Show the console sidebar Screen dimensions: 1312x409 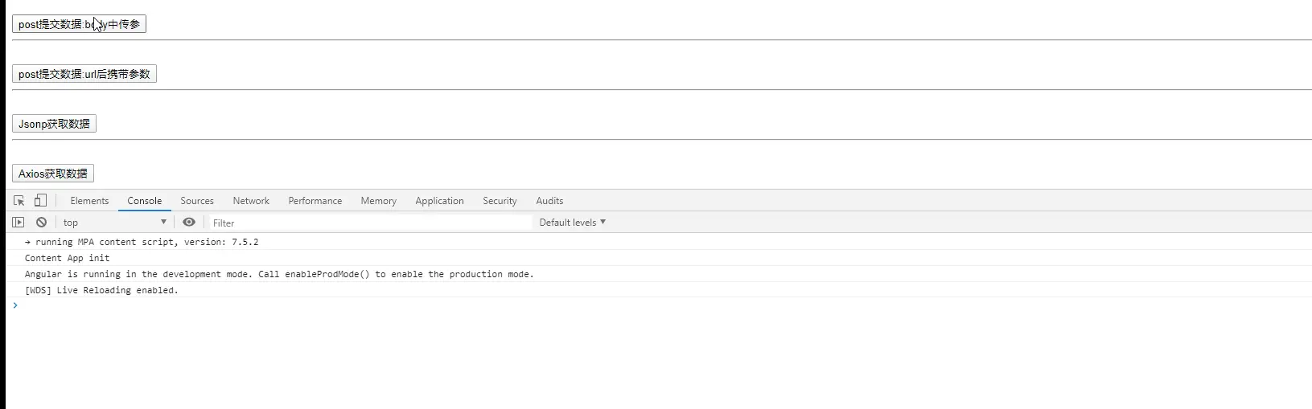point(19,223)
